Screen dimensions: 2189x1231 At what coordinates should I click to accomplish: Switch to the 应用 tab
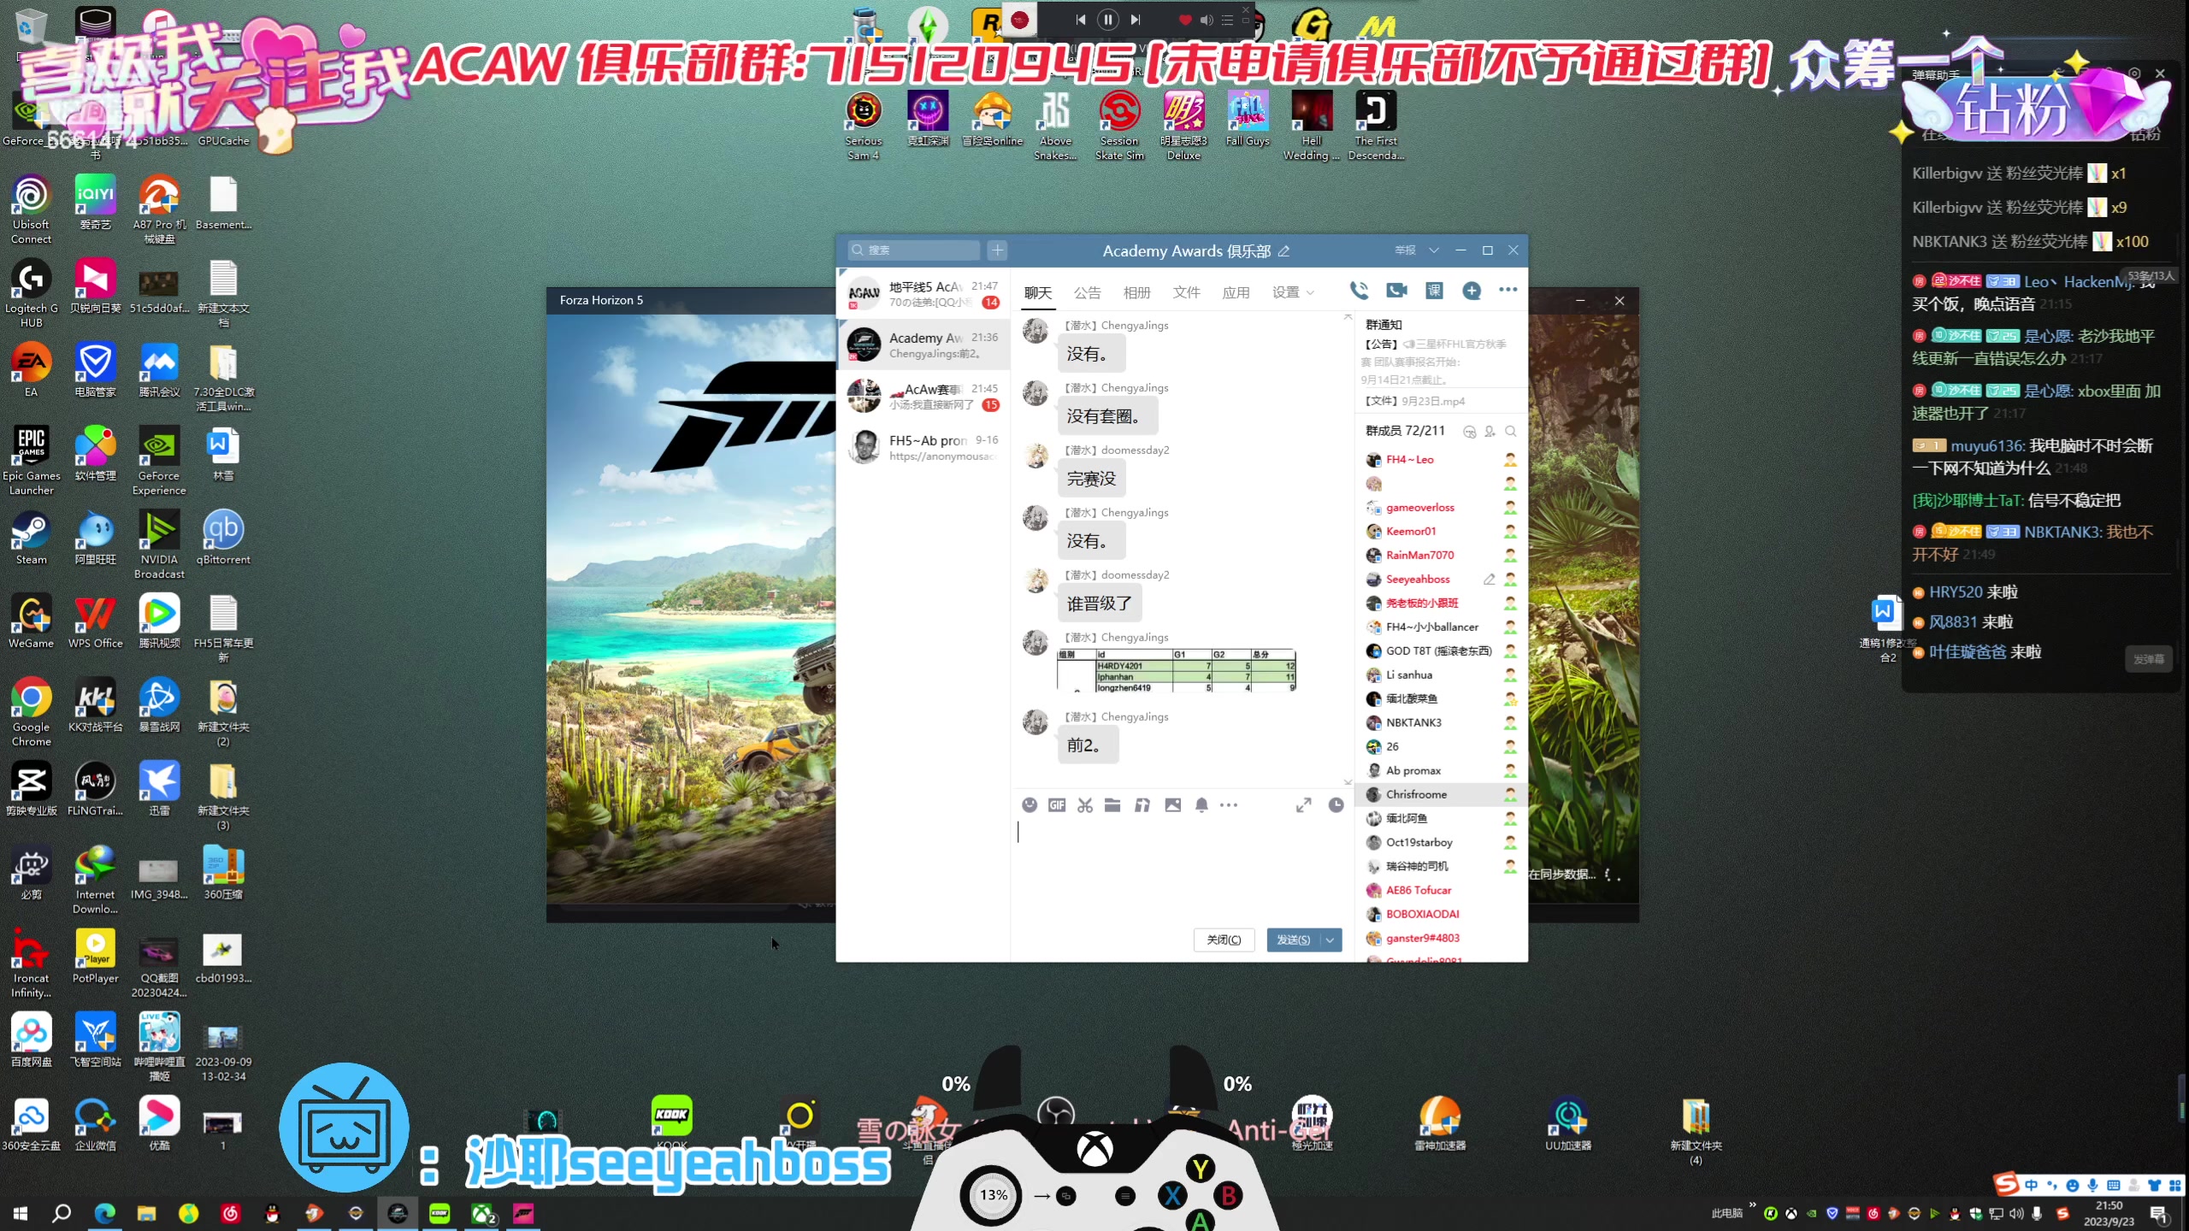point(1236,292)
